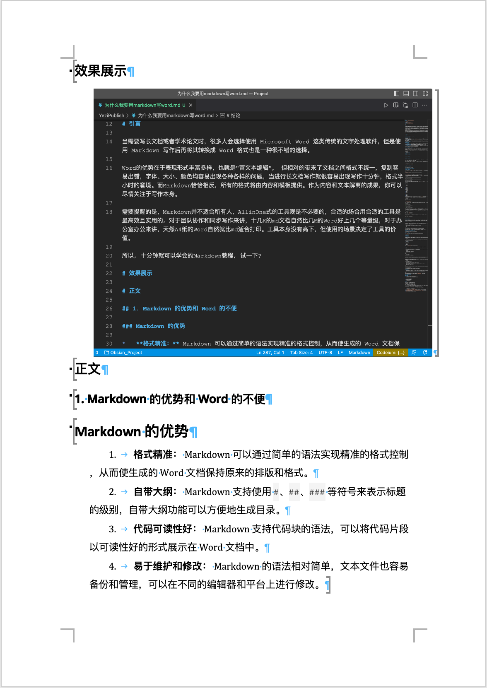Screen dimensions: 487x688
Task: Click the markdown file name in breadcrumb path
Action: click(x=176, y=115)
